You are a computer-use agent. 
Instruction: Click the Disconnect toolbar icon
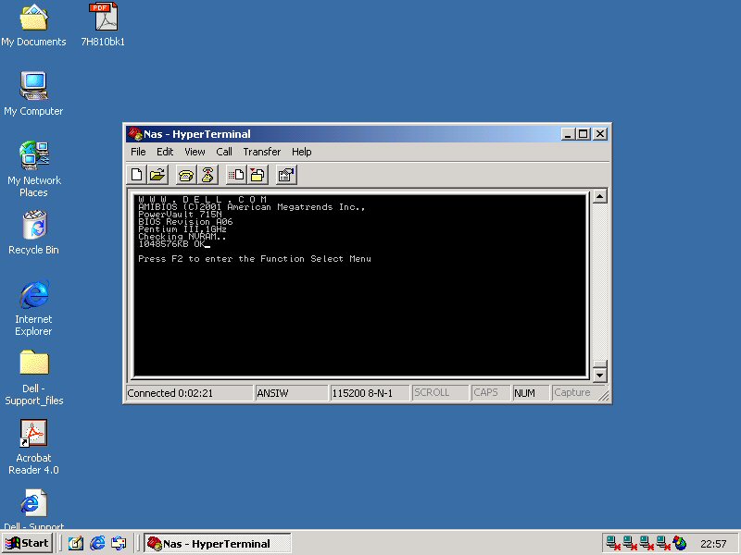pos(207,175)
